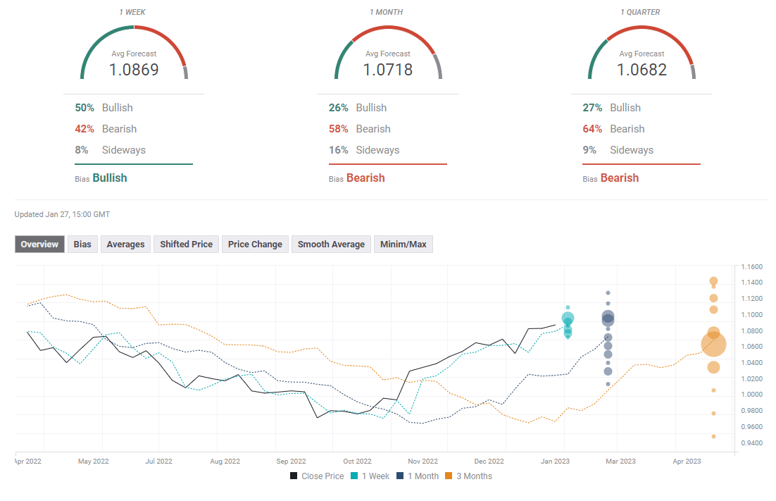Click the 1 Week forecast gauge

[x=134, y=56]
